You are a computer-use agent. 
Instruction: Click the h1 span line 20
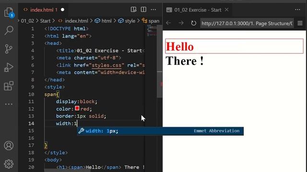(x=100, y=167)
